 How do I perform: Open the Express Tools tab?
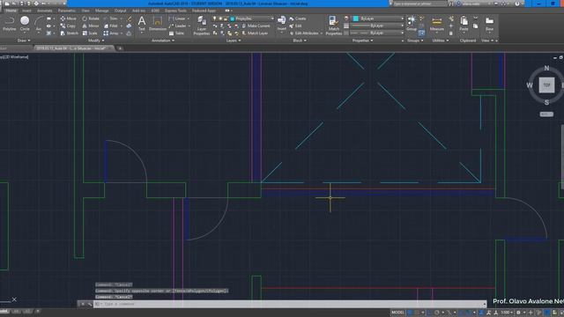coord(175,11)
